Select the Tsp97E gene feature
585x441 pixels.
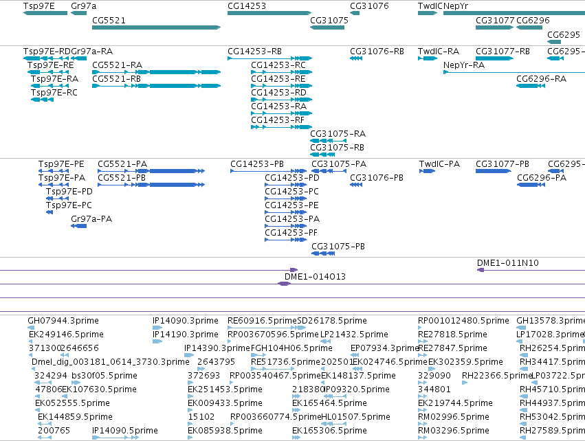pos(45,13)
